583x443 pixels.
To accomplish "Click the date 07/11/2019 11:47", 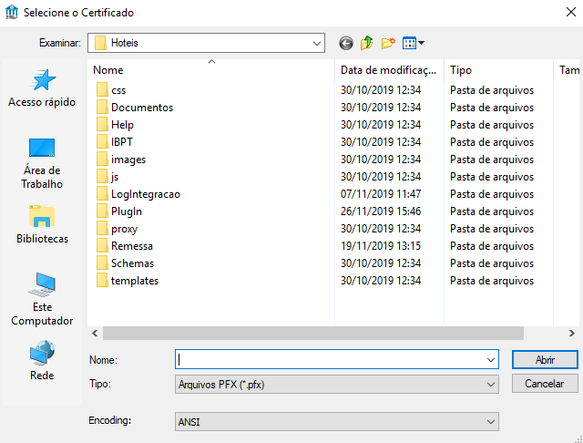I will pos(381,194).
